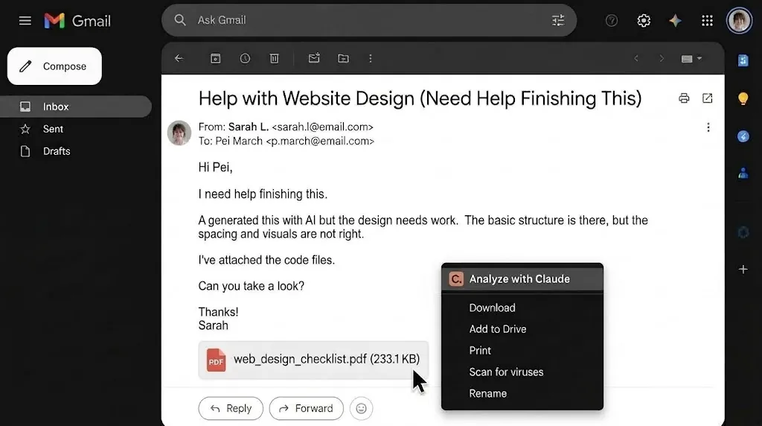
Task: Click the search magnifier icon
Action: pyautogui.click(x=180, y=20)
